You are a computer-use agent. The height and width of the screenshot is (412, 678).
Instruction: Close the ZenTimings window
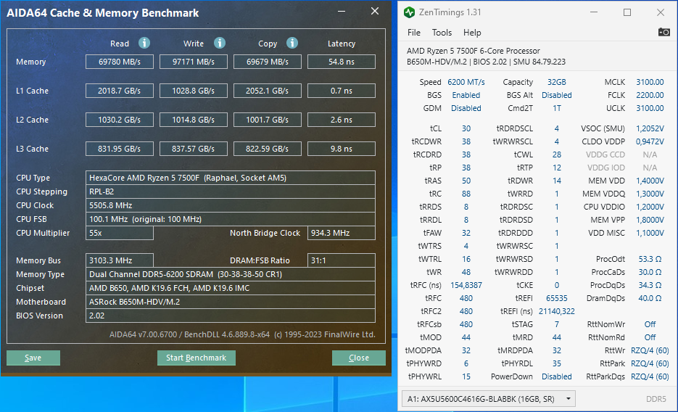point(661,12)
